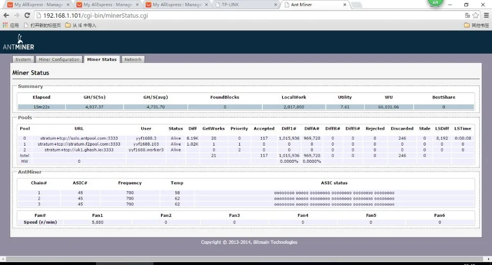Open the System tab
The height and width of the screenshot is (265, 492).
pos(23,59)
